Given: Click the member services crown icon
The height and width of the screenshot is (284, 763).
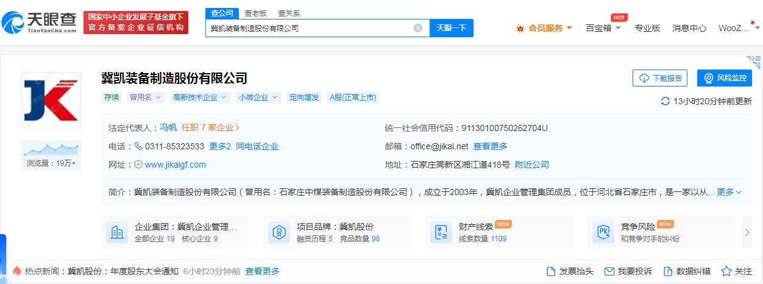Looking at the screenshot, I should (x=520, y=28).
